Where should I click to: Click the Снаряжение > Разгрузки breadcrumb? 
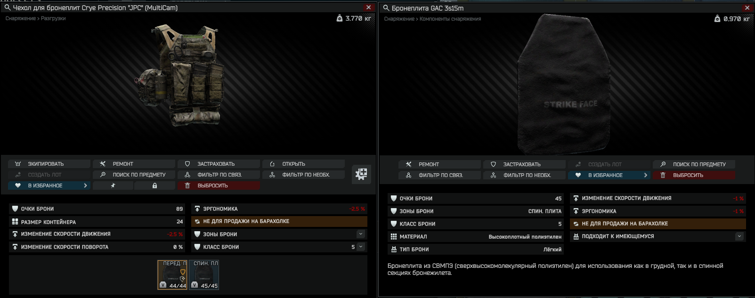[36, 18]
